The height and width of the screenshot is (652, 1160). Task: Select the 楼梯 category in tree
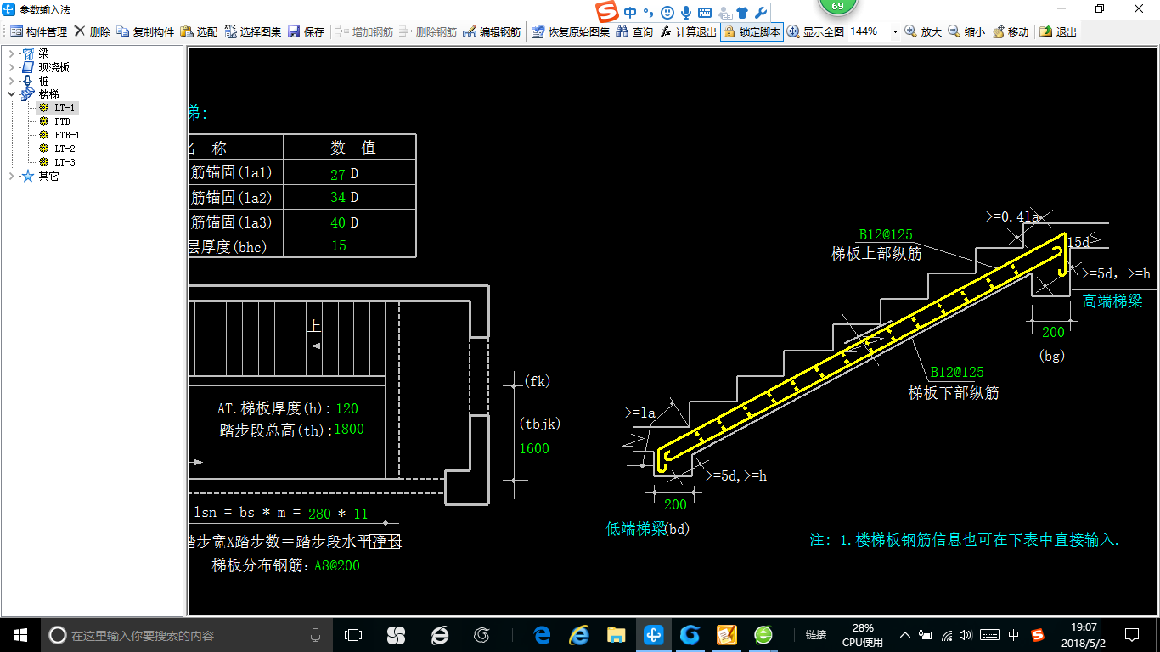pos(48,94)
